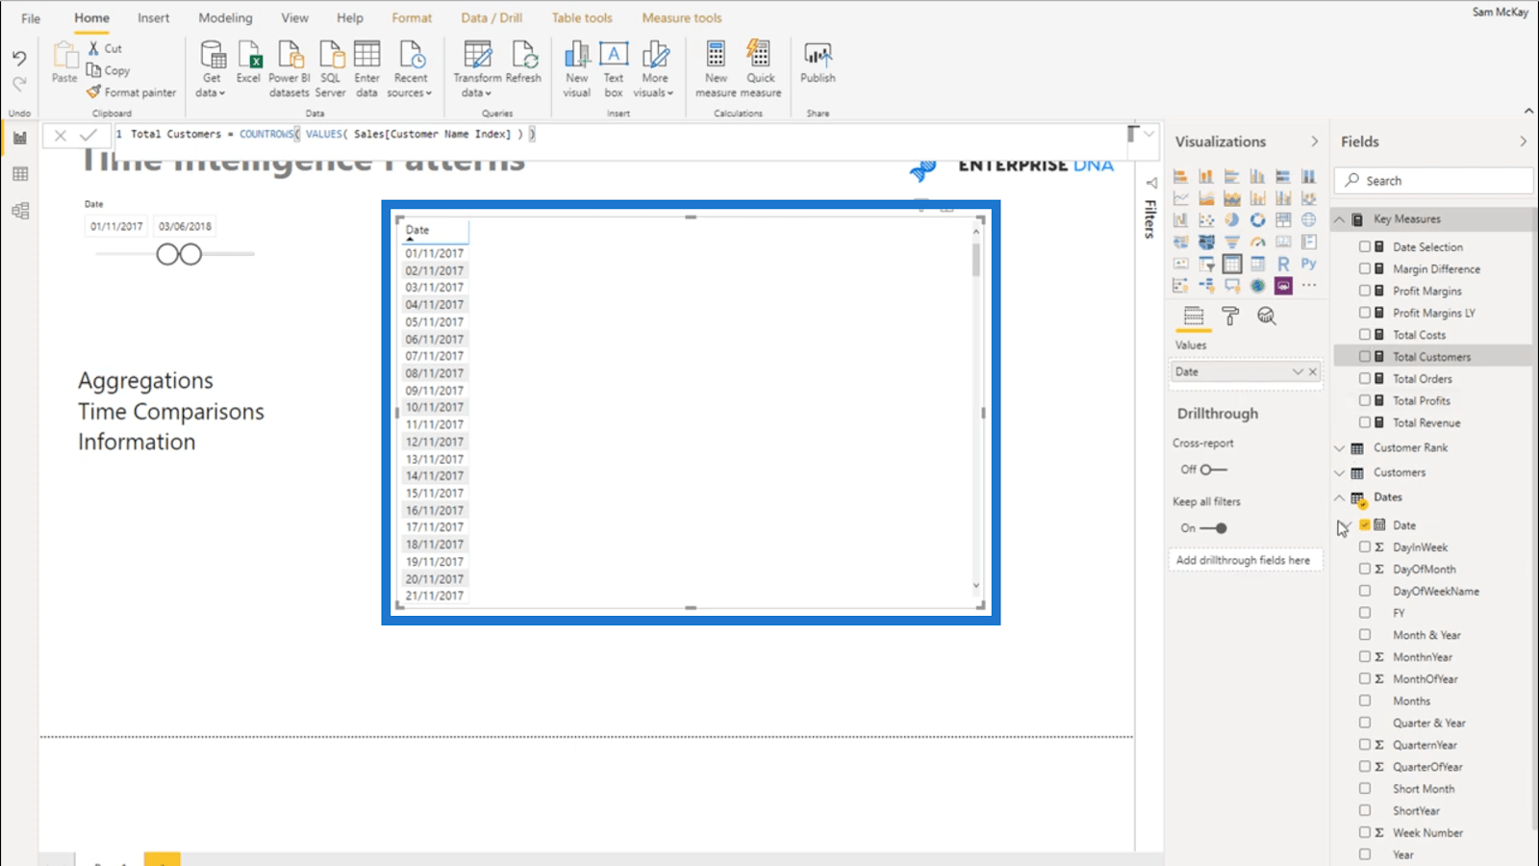The height and width of the screenshot is (866, 1539).
Task: Check the DayInWeek field checkbox
Action: pos(1365,547)
